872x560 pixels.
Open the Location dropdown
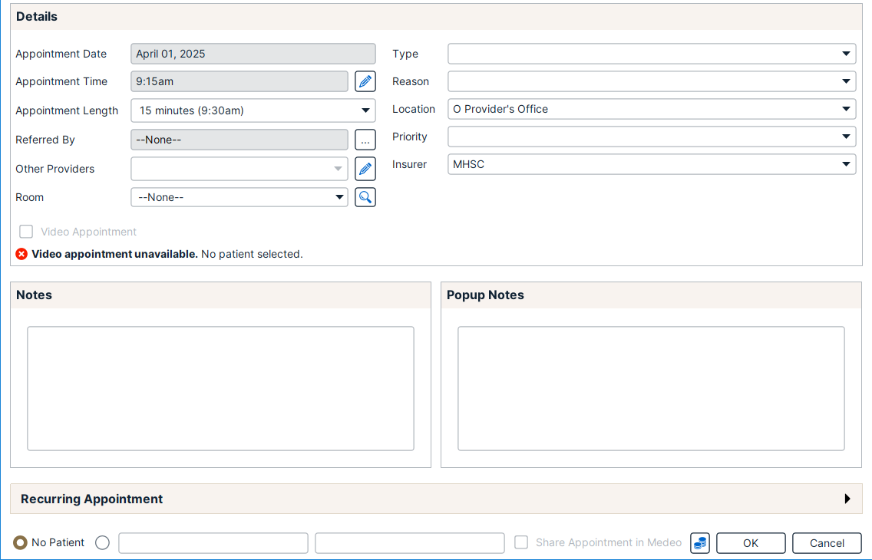(x=651, y=109)
